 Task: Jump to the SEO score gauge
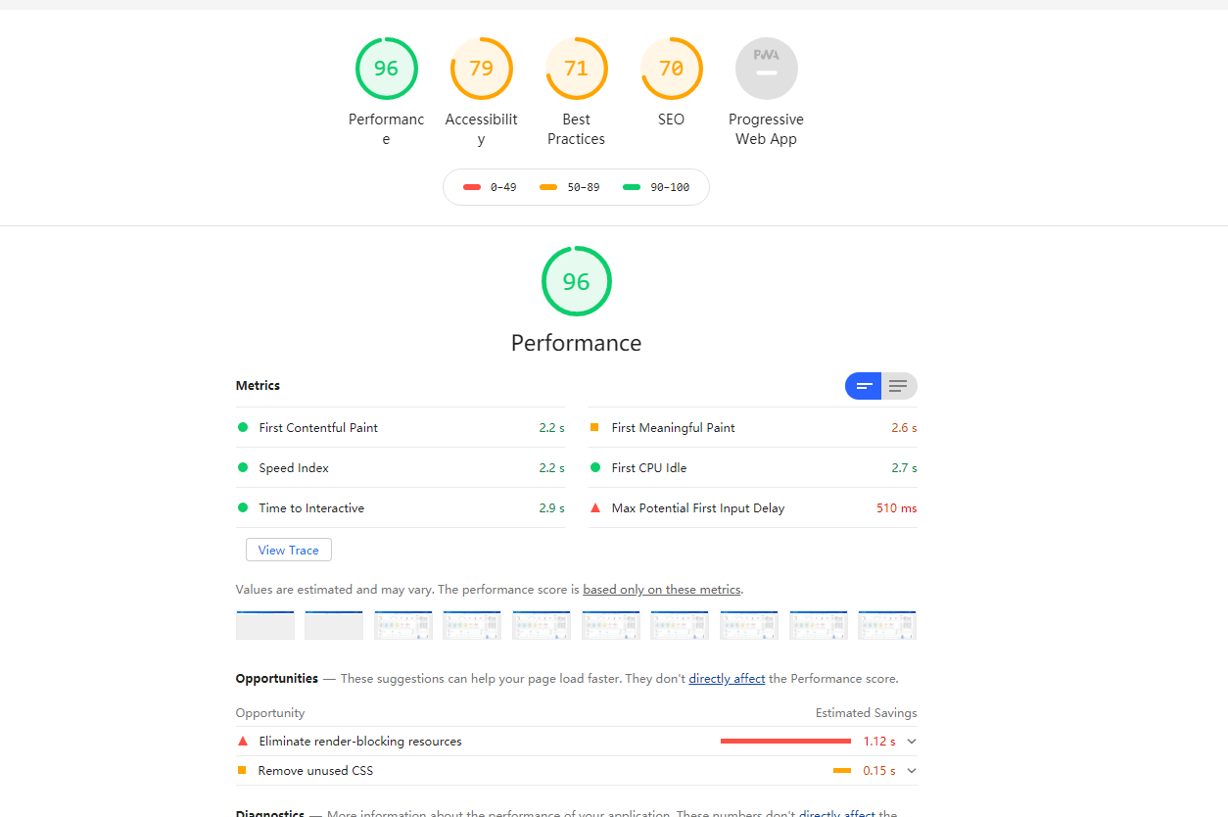coord(671,69)
